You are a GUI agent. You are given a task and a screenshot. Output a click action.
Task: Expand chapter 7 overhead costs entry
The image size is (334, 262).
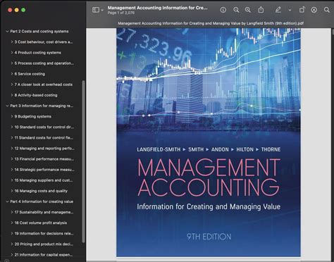pos(12,85)
